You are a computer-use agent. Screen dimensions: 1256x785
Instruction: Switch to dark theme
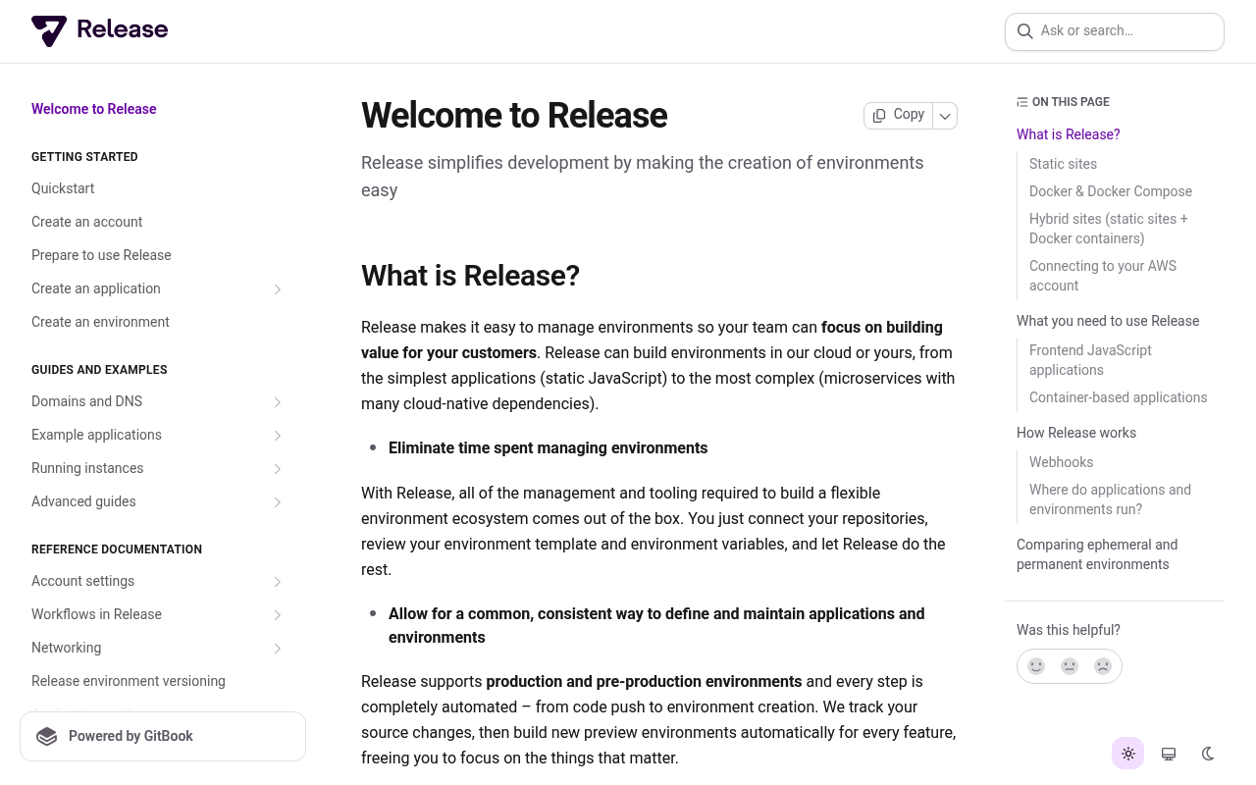(x=1209, y=754)
